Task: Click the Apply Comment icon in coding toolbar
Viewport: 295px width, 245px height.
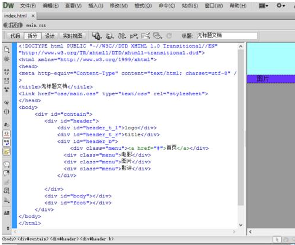Action: point(6,165)
